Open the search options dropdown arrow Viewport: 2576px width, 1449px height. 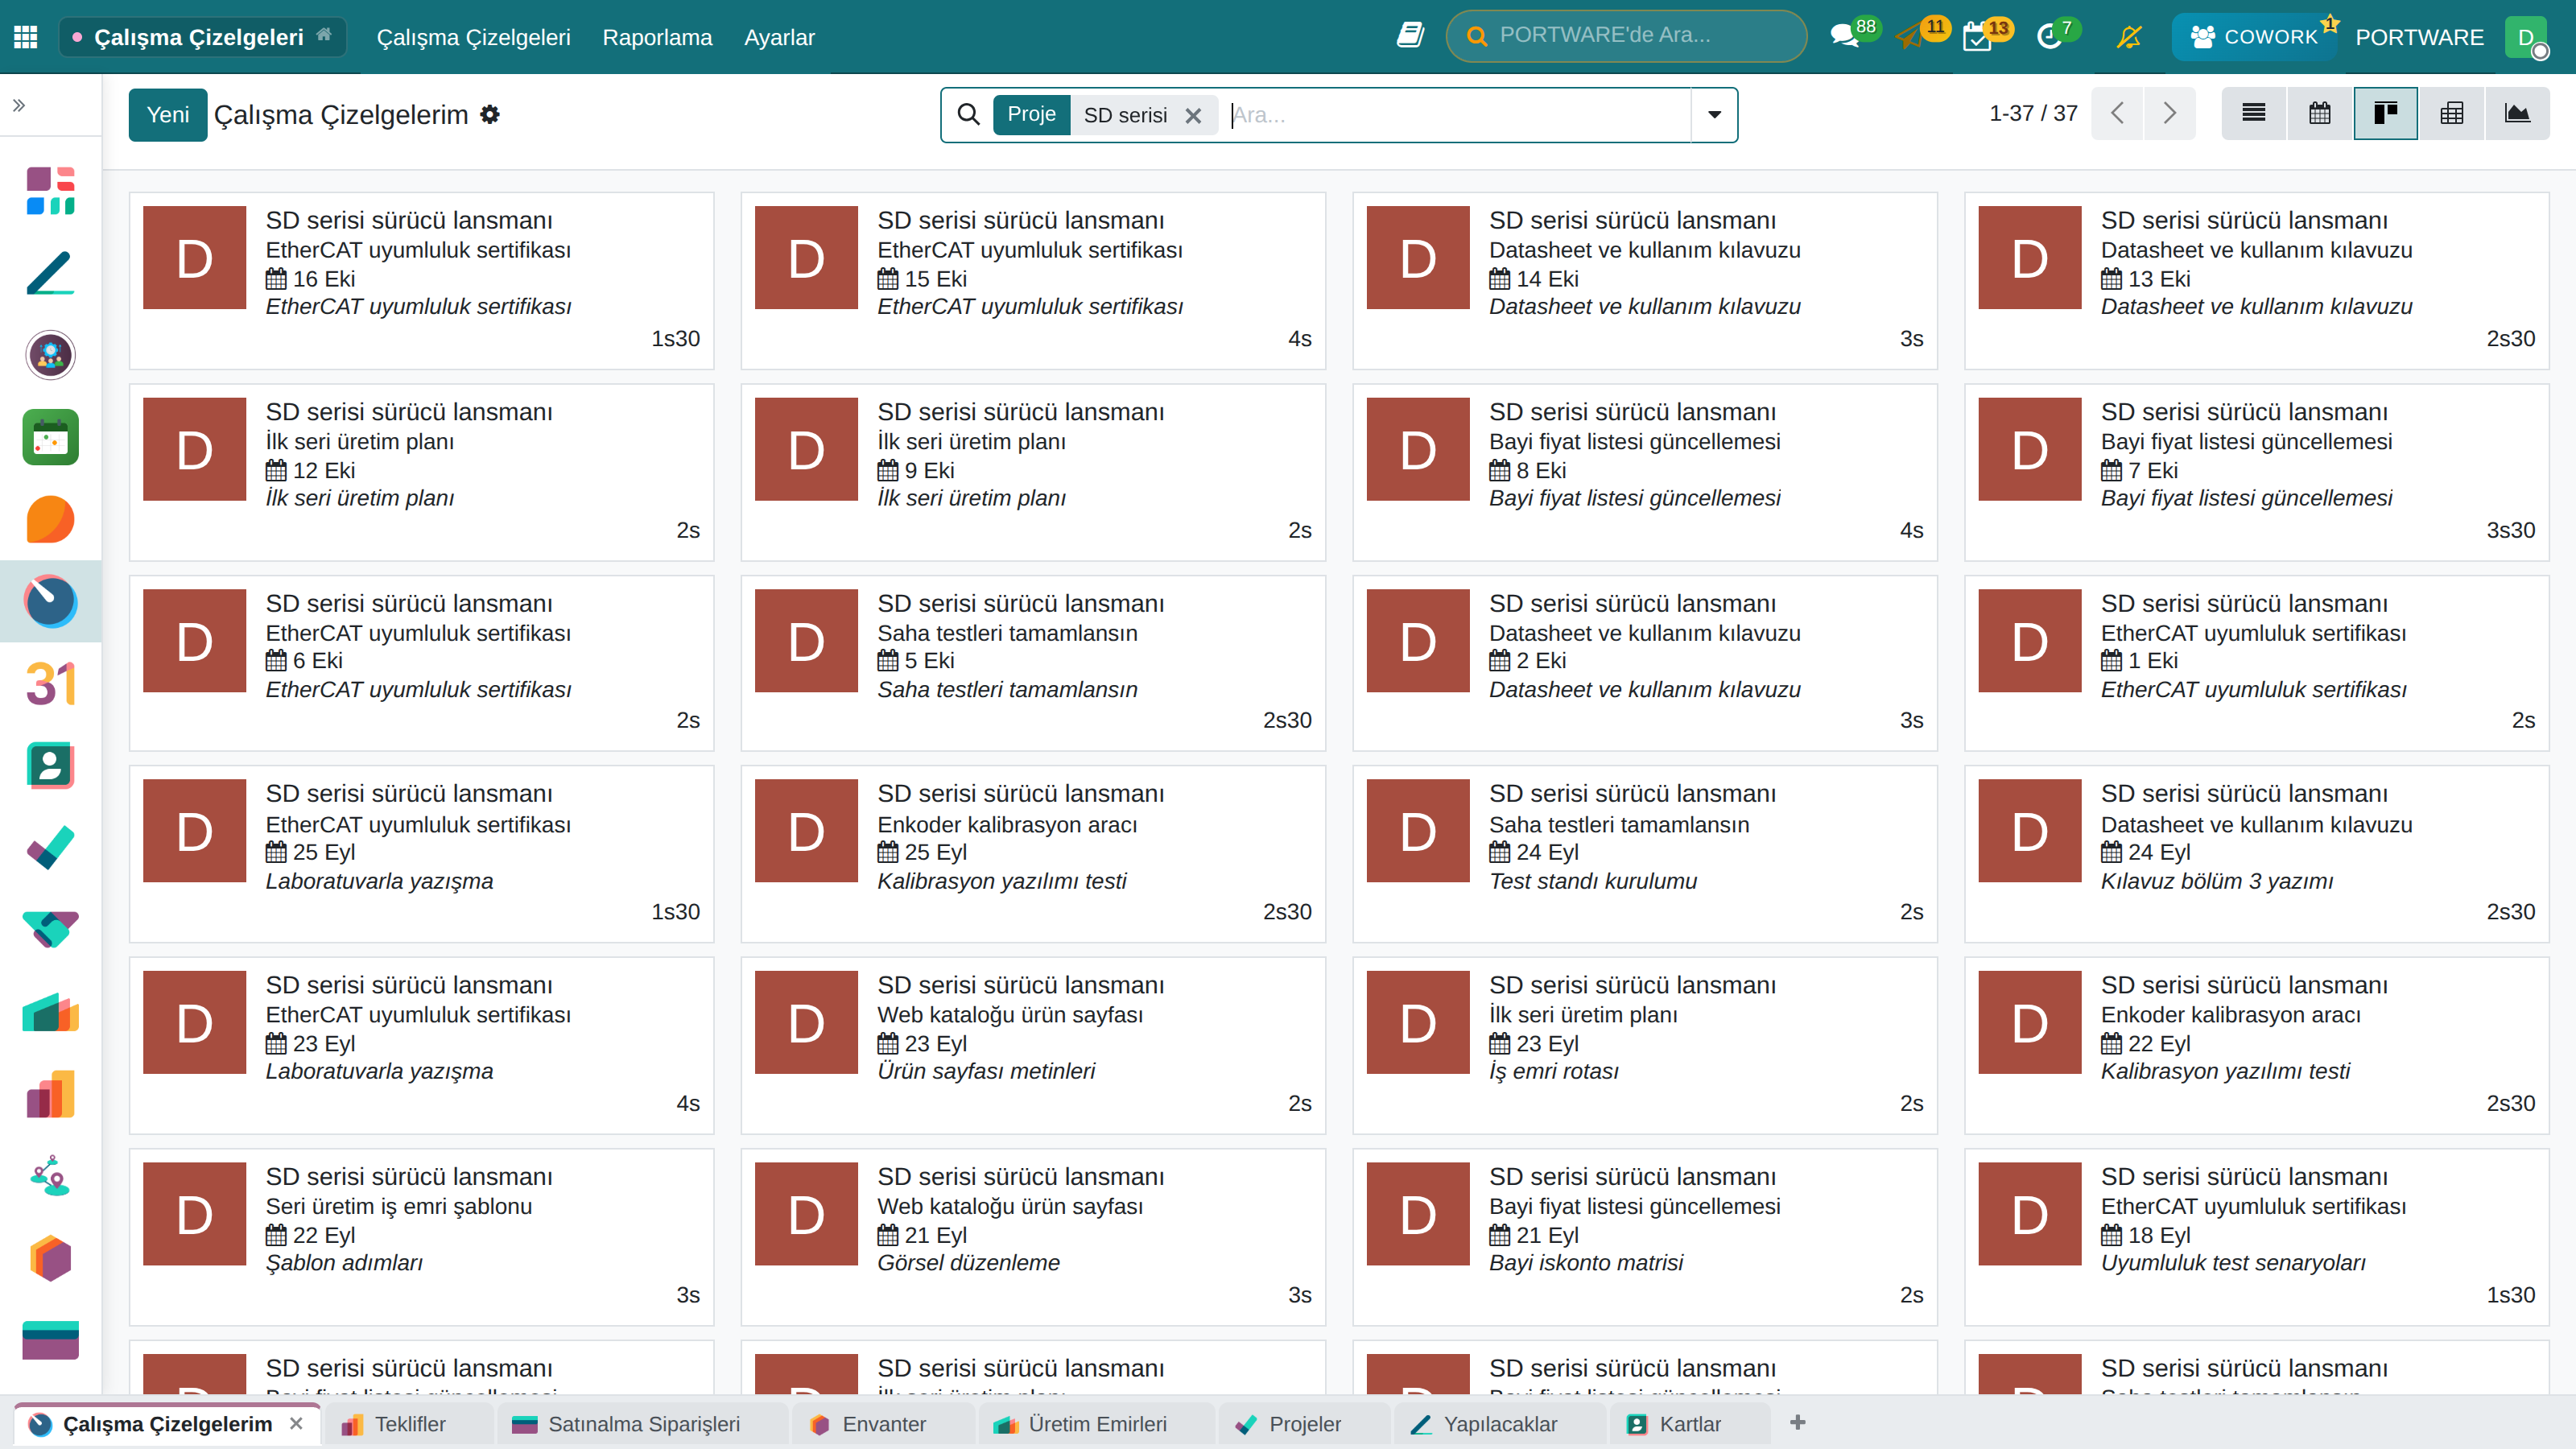point(1714,115)
